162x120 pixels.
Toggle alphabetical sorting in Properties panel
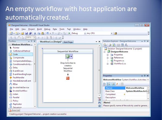click(x=109, y=84)
